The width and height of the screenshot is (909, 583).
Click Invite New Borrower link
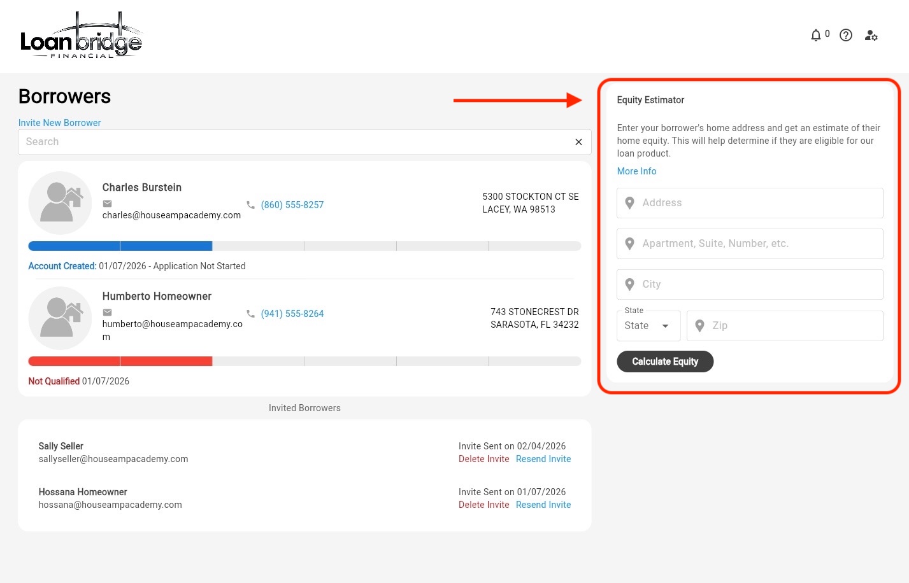[59, 123]
